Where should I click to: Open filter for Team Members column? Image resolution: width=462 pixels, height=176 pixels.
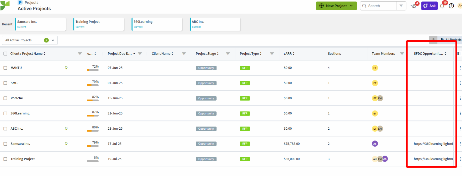(x=402, y=53)
